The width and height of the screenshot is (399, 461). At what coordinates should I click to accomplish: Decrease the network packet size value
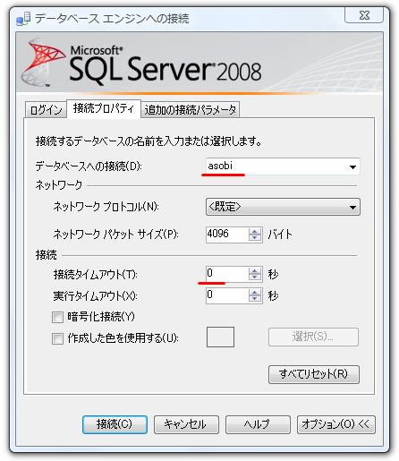[255, 238]
